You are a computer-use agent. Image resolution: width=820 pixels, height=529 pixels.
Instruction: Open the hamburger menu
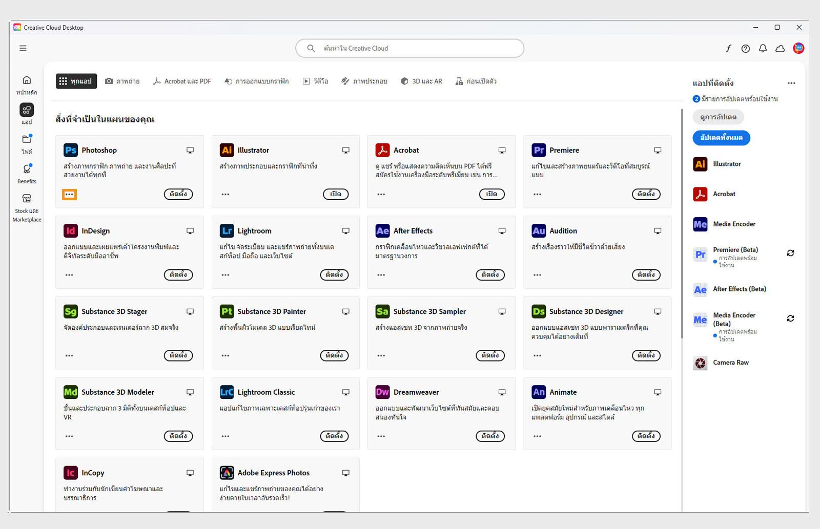tap(23, 48)
